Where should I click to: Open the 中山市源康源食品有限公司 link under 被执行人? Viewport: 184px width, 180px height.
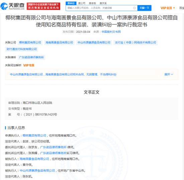(x=37, y=171)
